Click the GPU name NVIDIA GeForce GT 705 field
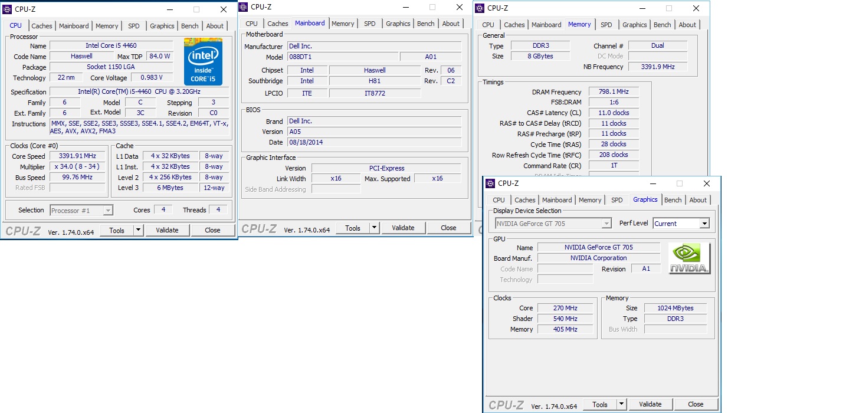Image resolution: width=846 pixels, height=413 pixels. [x=599, y=247]
